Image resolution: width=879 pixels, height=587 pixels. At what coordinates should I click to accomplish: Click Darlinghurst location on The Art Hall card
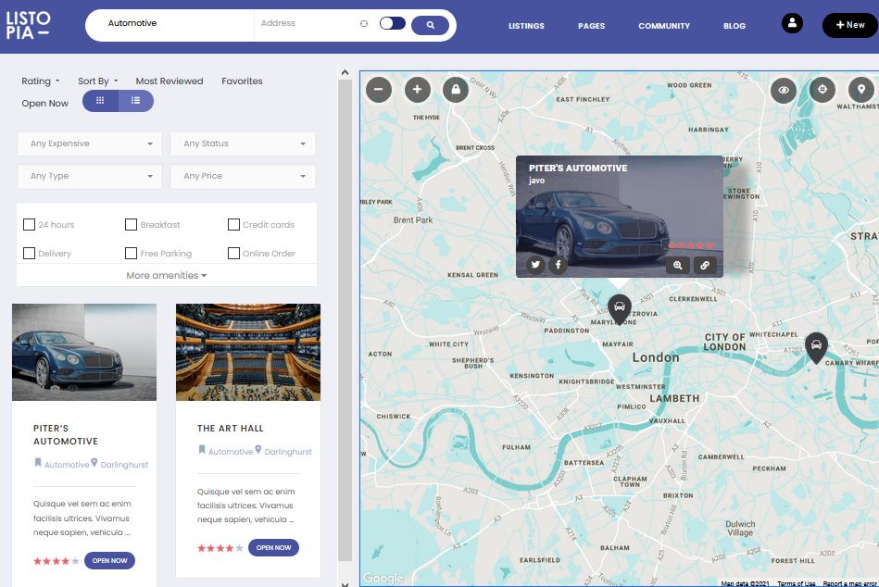(288, 452)
